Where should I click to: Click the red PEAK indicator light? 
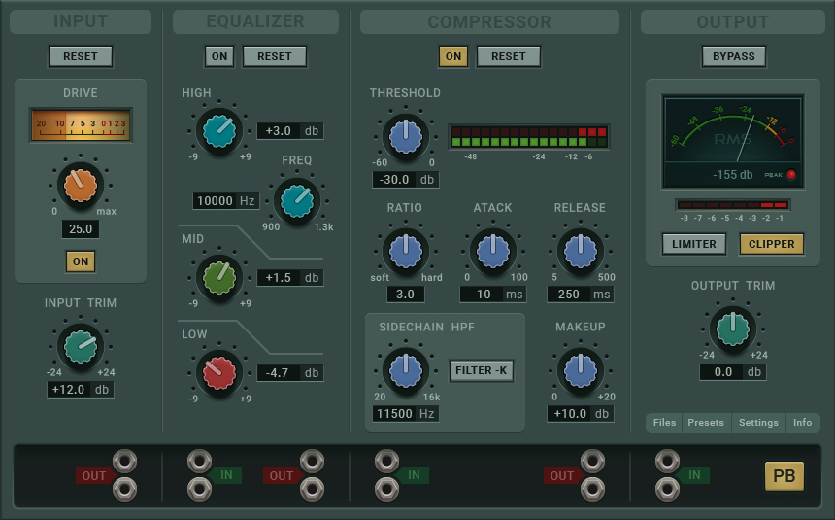791,174
